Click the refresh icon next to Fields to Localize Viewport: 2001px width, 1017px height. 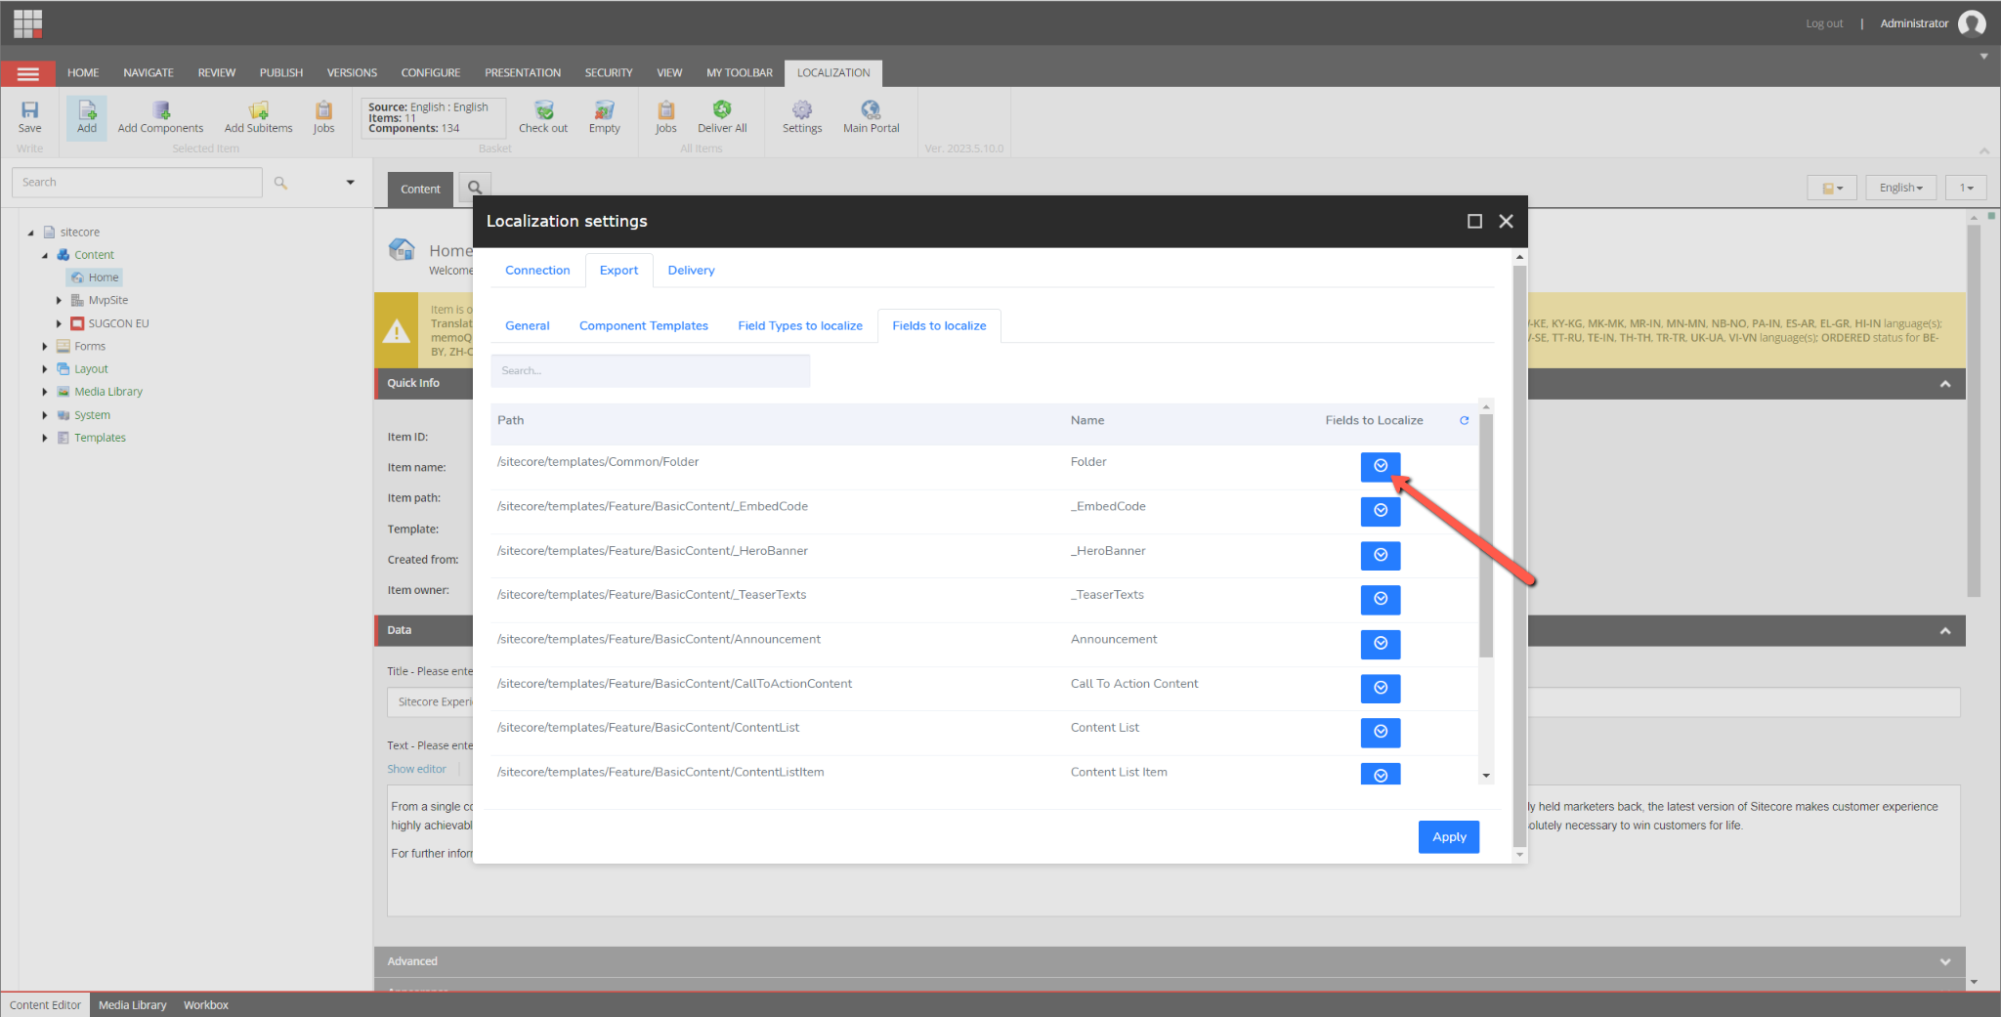[1464, 420]
